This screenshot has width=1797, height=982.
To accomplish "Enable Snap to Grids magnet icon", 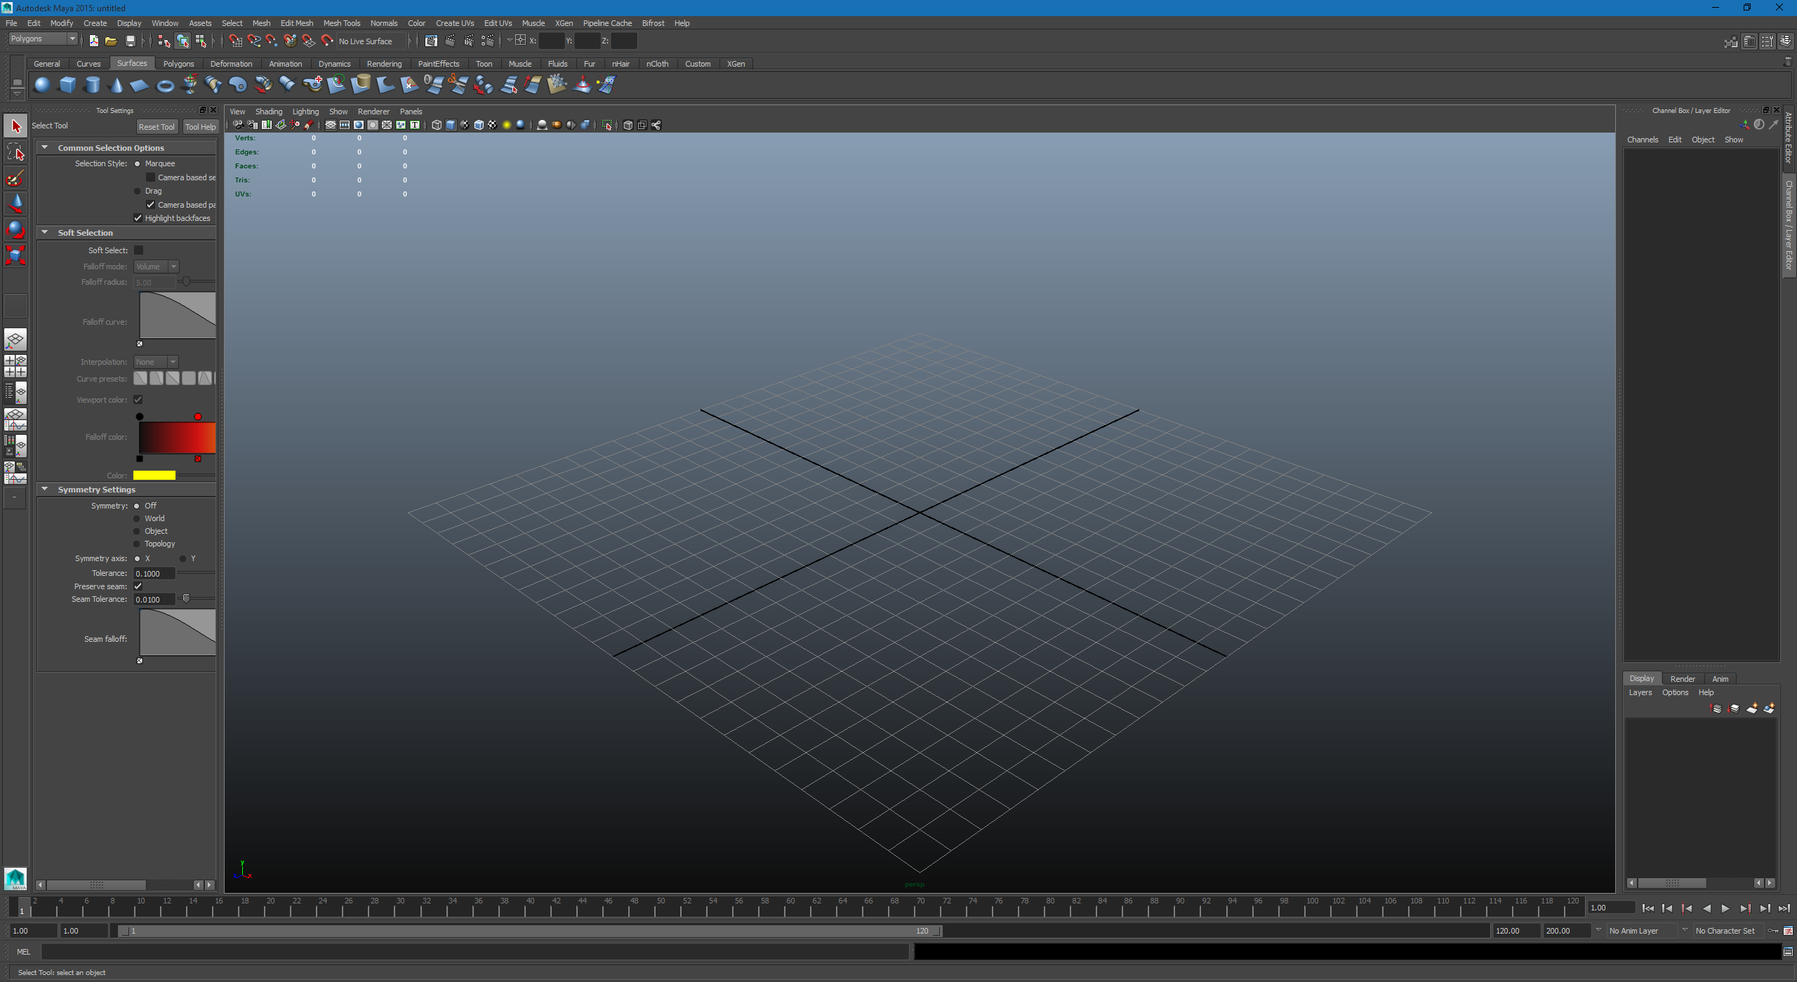I will pos(235,41).
